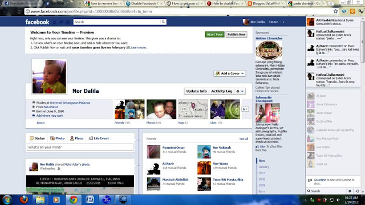Viewport: 365px width, 205px height.
Task: Click Update Info button
Action: (196, 91)
